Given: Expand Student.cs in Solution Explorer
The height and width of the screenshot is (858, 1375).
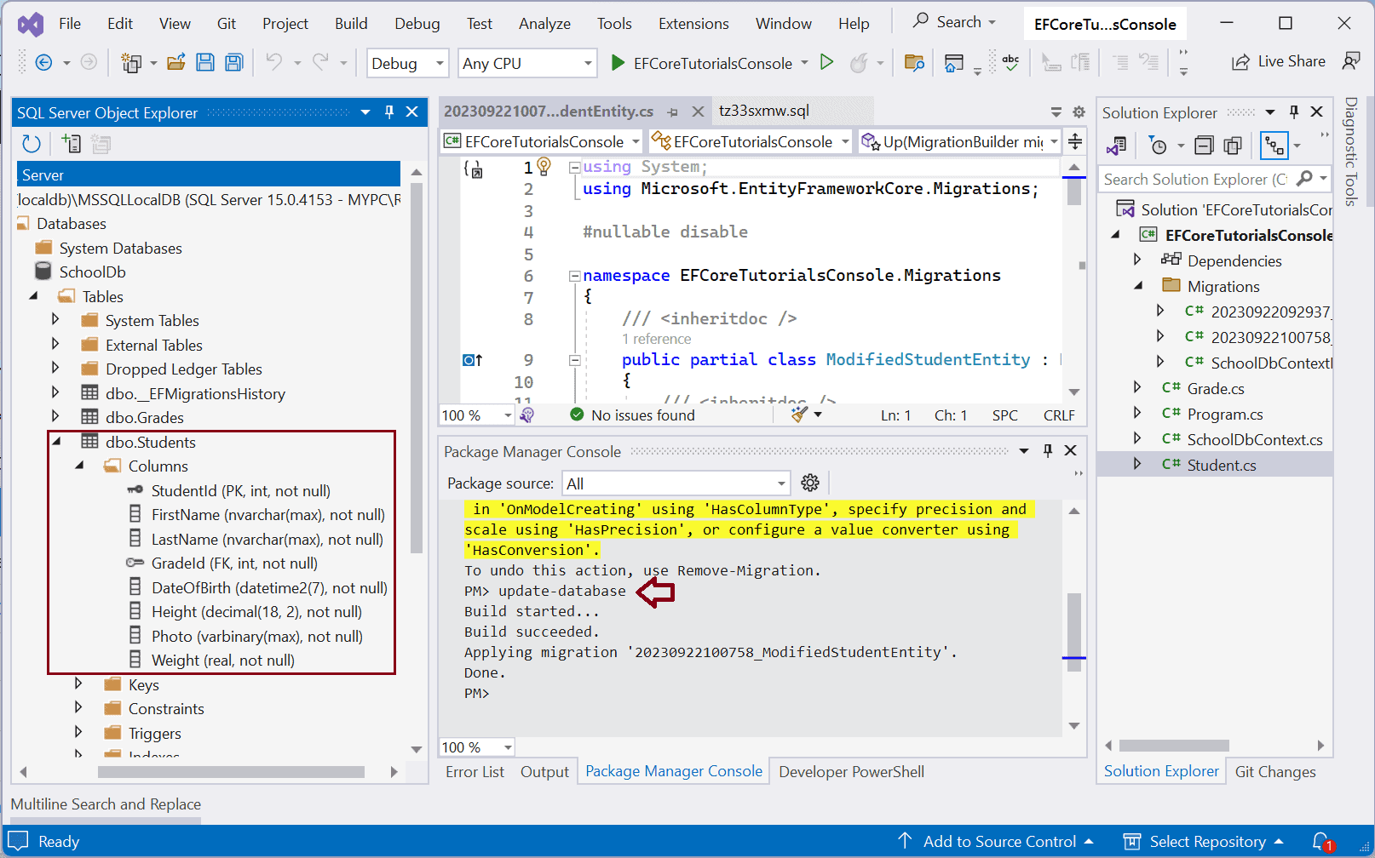Looking at the screenshot, I should click(1138, 465).
